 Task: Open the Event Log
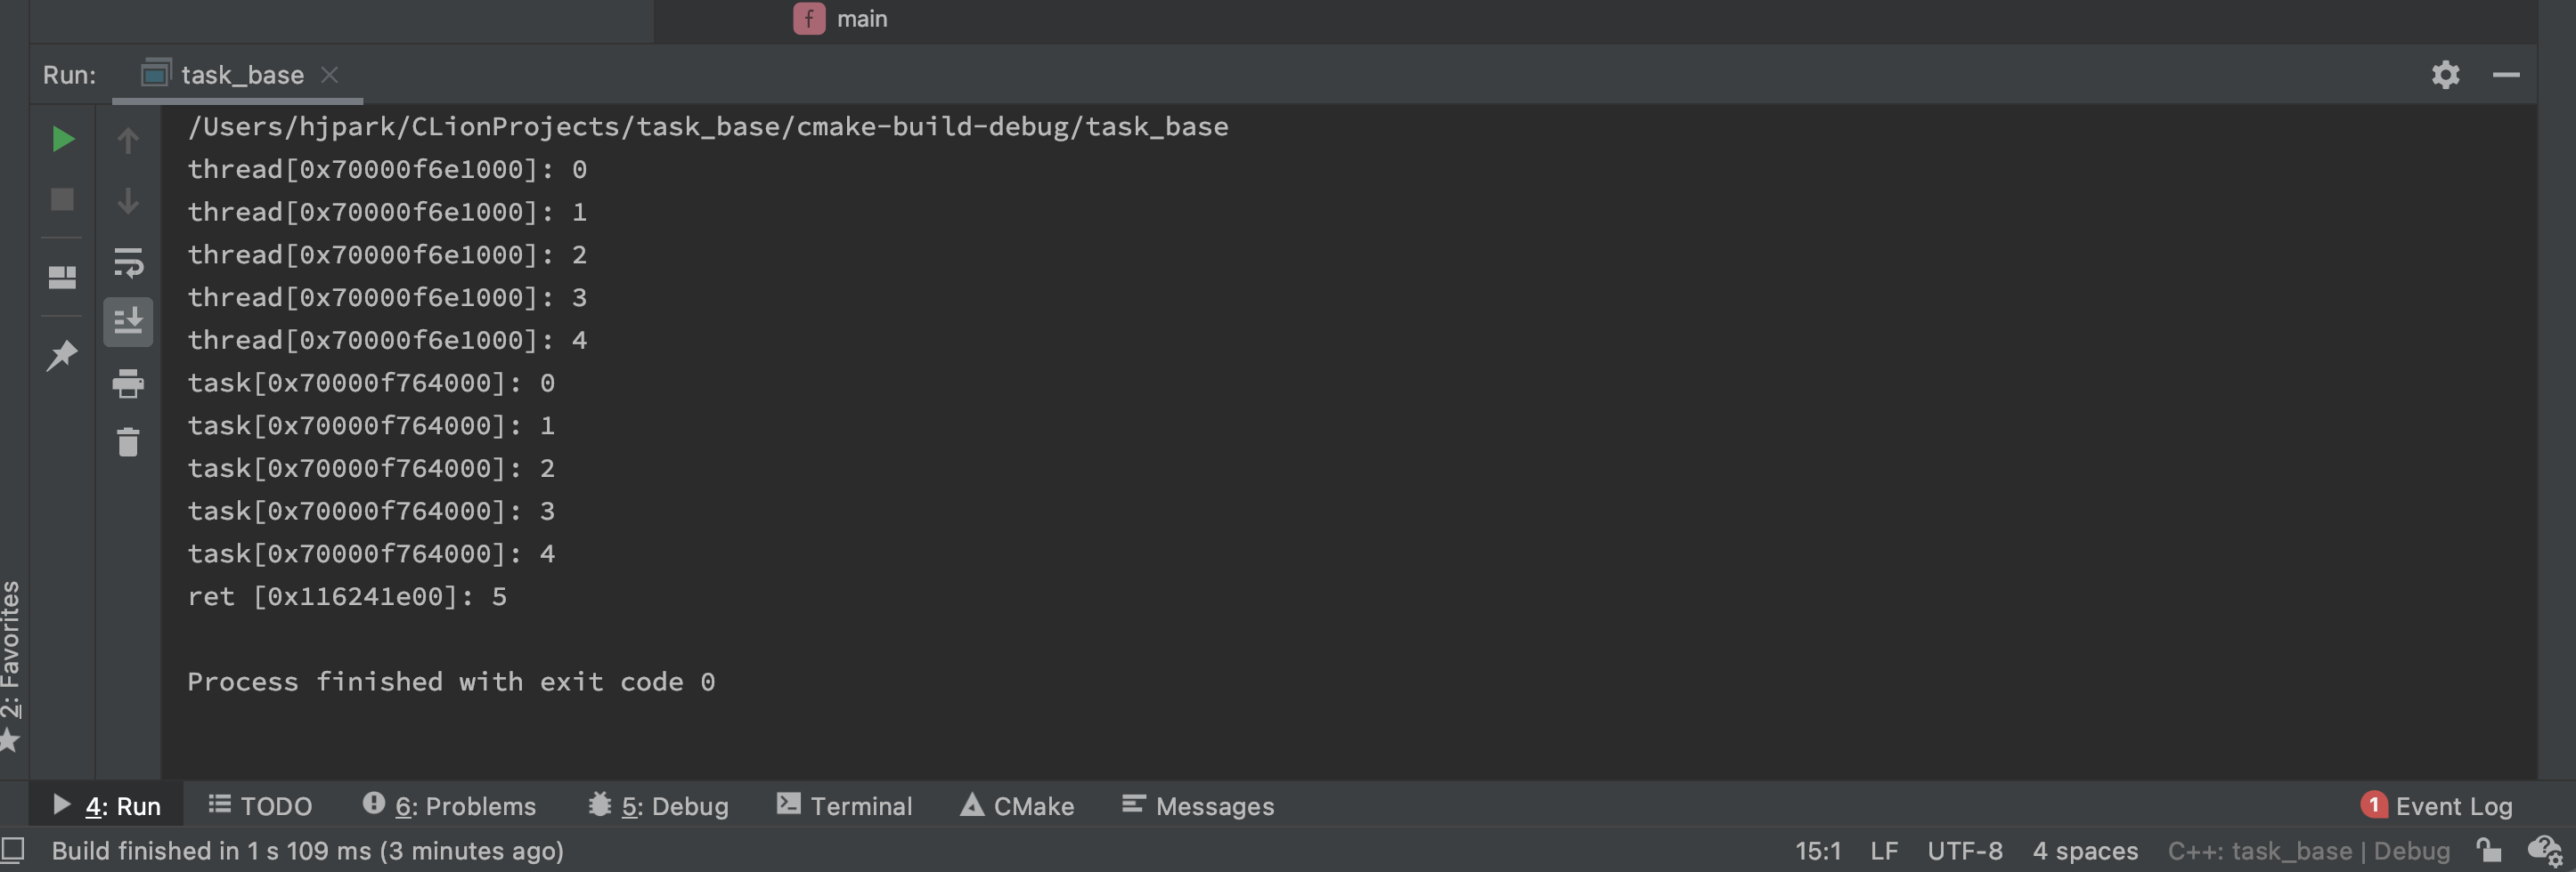point(2436,805)
